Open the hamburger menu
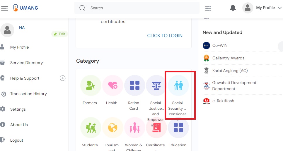 pyautogui.click(x=5, y=8)
